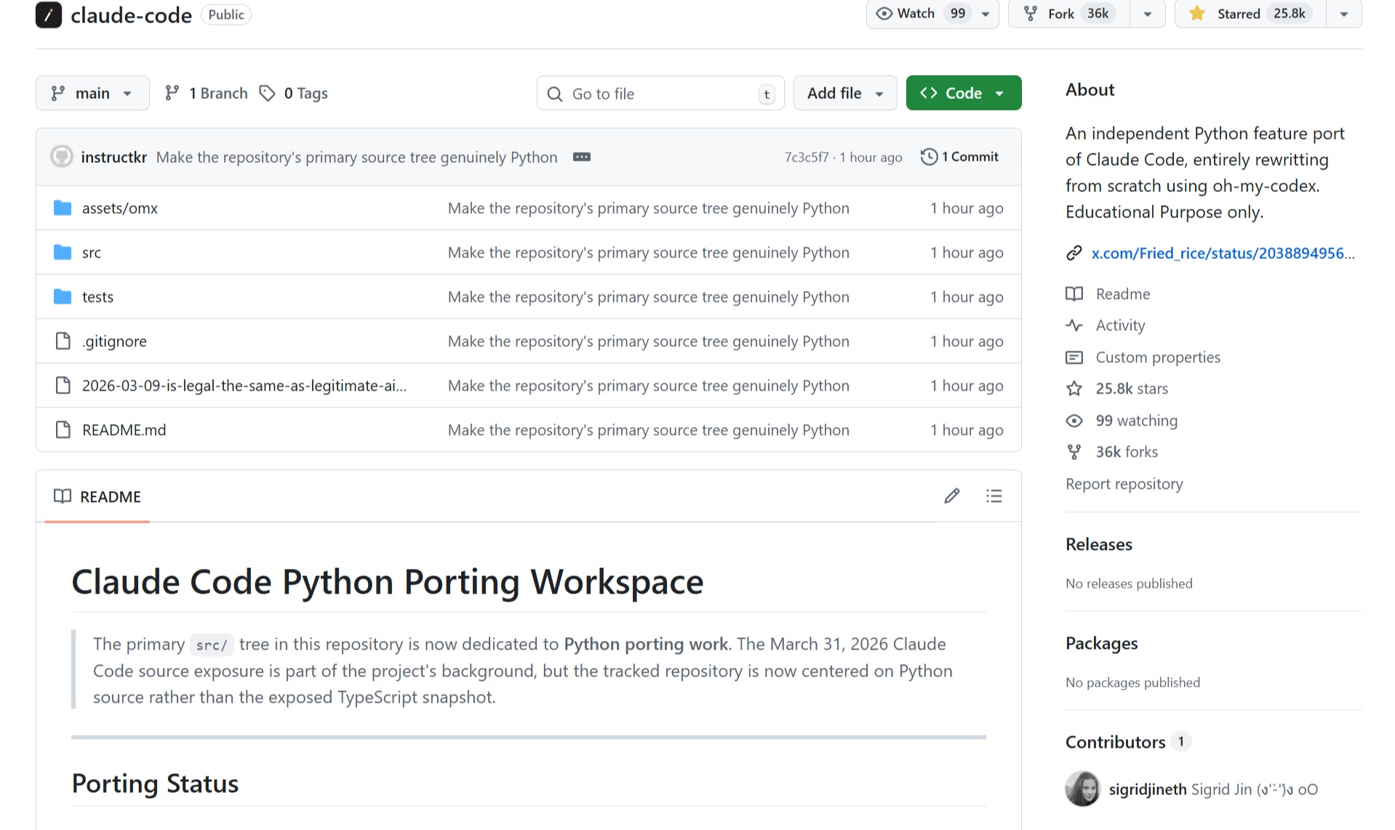
Task: Open the x.com/Fried_rice status link
Action: 1222,253
